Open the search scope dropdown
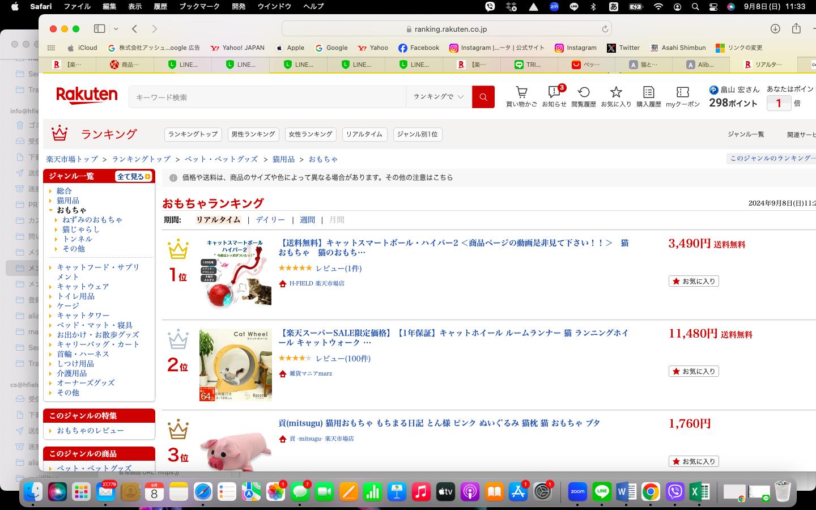 coord(438,97)
